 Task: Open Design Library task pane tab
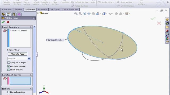click(167, 23)
